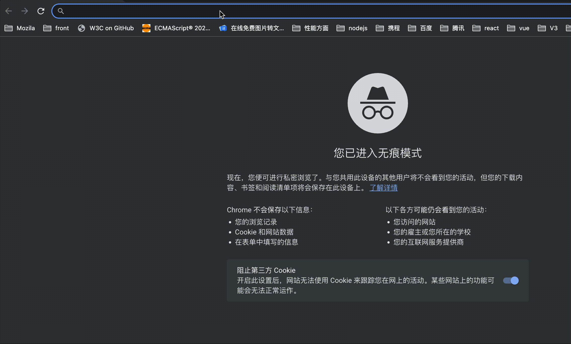Open the ECMAScript® 202... bookmark
The width and height of the screenshot is (571, 344).
(x=176, y=28)
